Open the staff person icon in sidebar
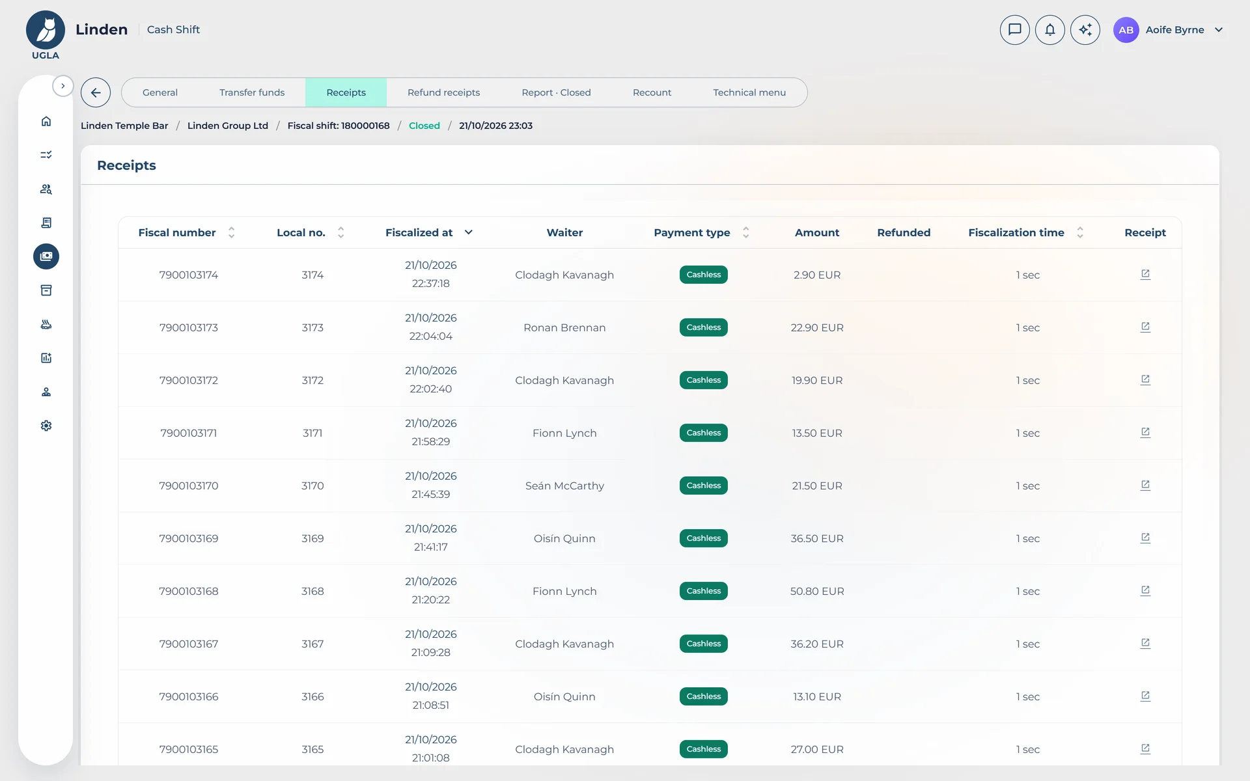This screenshot has height=781, width=1250. [x=46, y=392]
